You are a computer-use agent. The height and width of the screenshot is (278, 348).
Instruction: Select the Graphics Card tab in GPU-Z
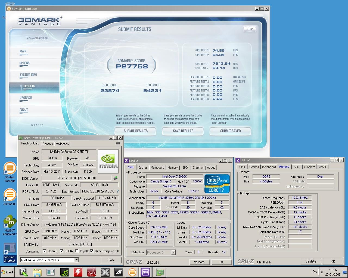coord(30,143)
